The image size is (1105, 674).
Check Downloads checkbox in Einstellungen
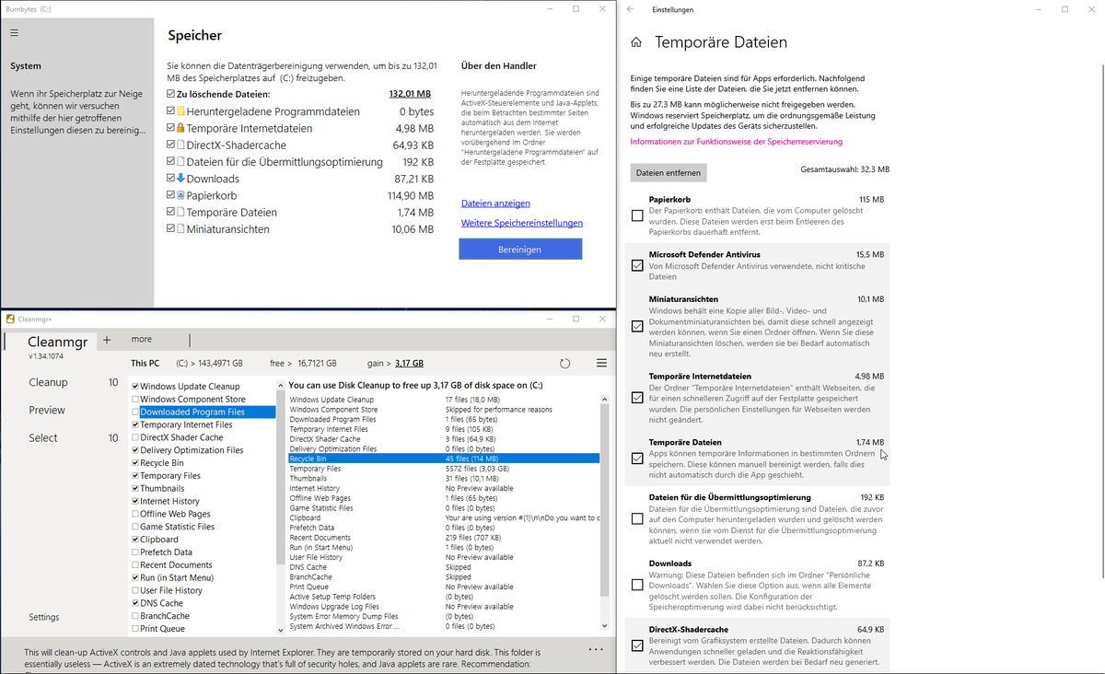[637, 585]
